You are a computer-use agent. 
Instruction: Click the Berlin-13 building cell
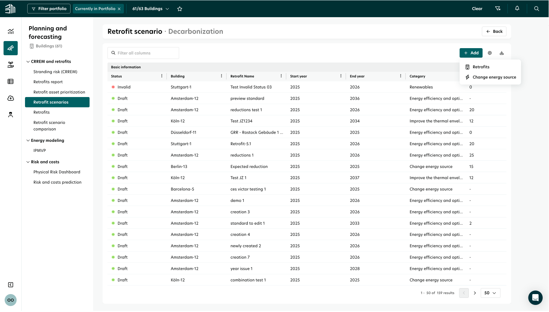click(x=179, y=166)
